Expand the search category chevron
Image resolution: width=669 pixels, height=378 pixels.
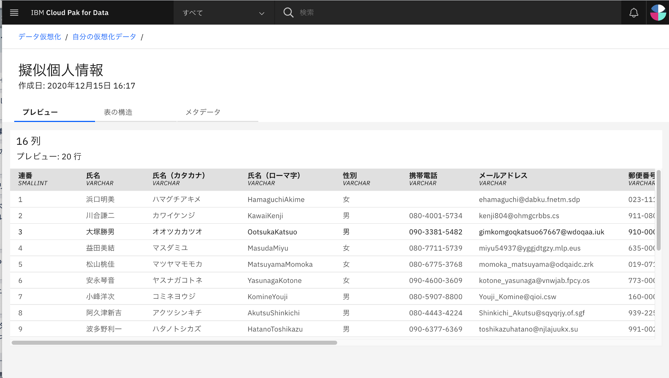click(x=262, y=13)
